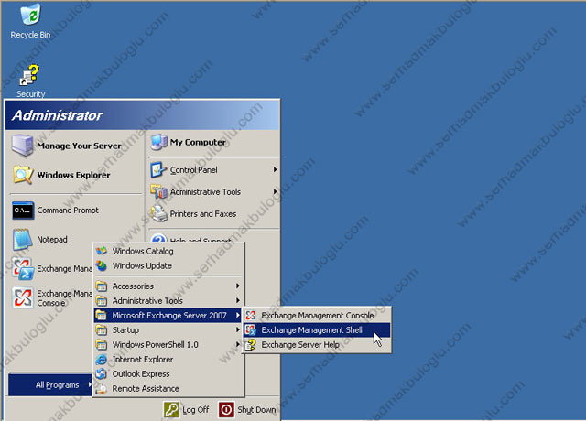This screenshot has width=586, height=421.
Task: Open the Security desktop shortcut icon
Action: [29, 75]
